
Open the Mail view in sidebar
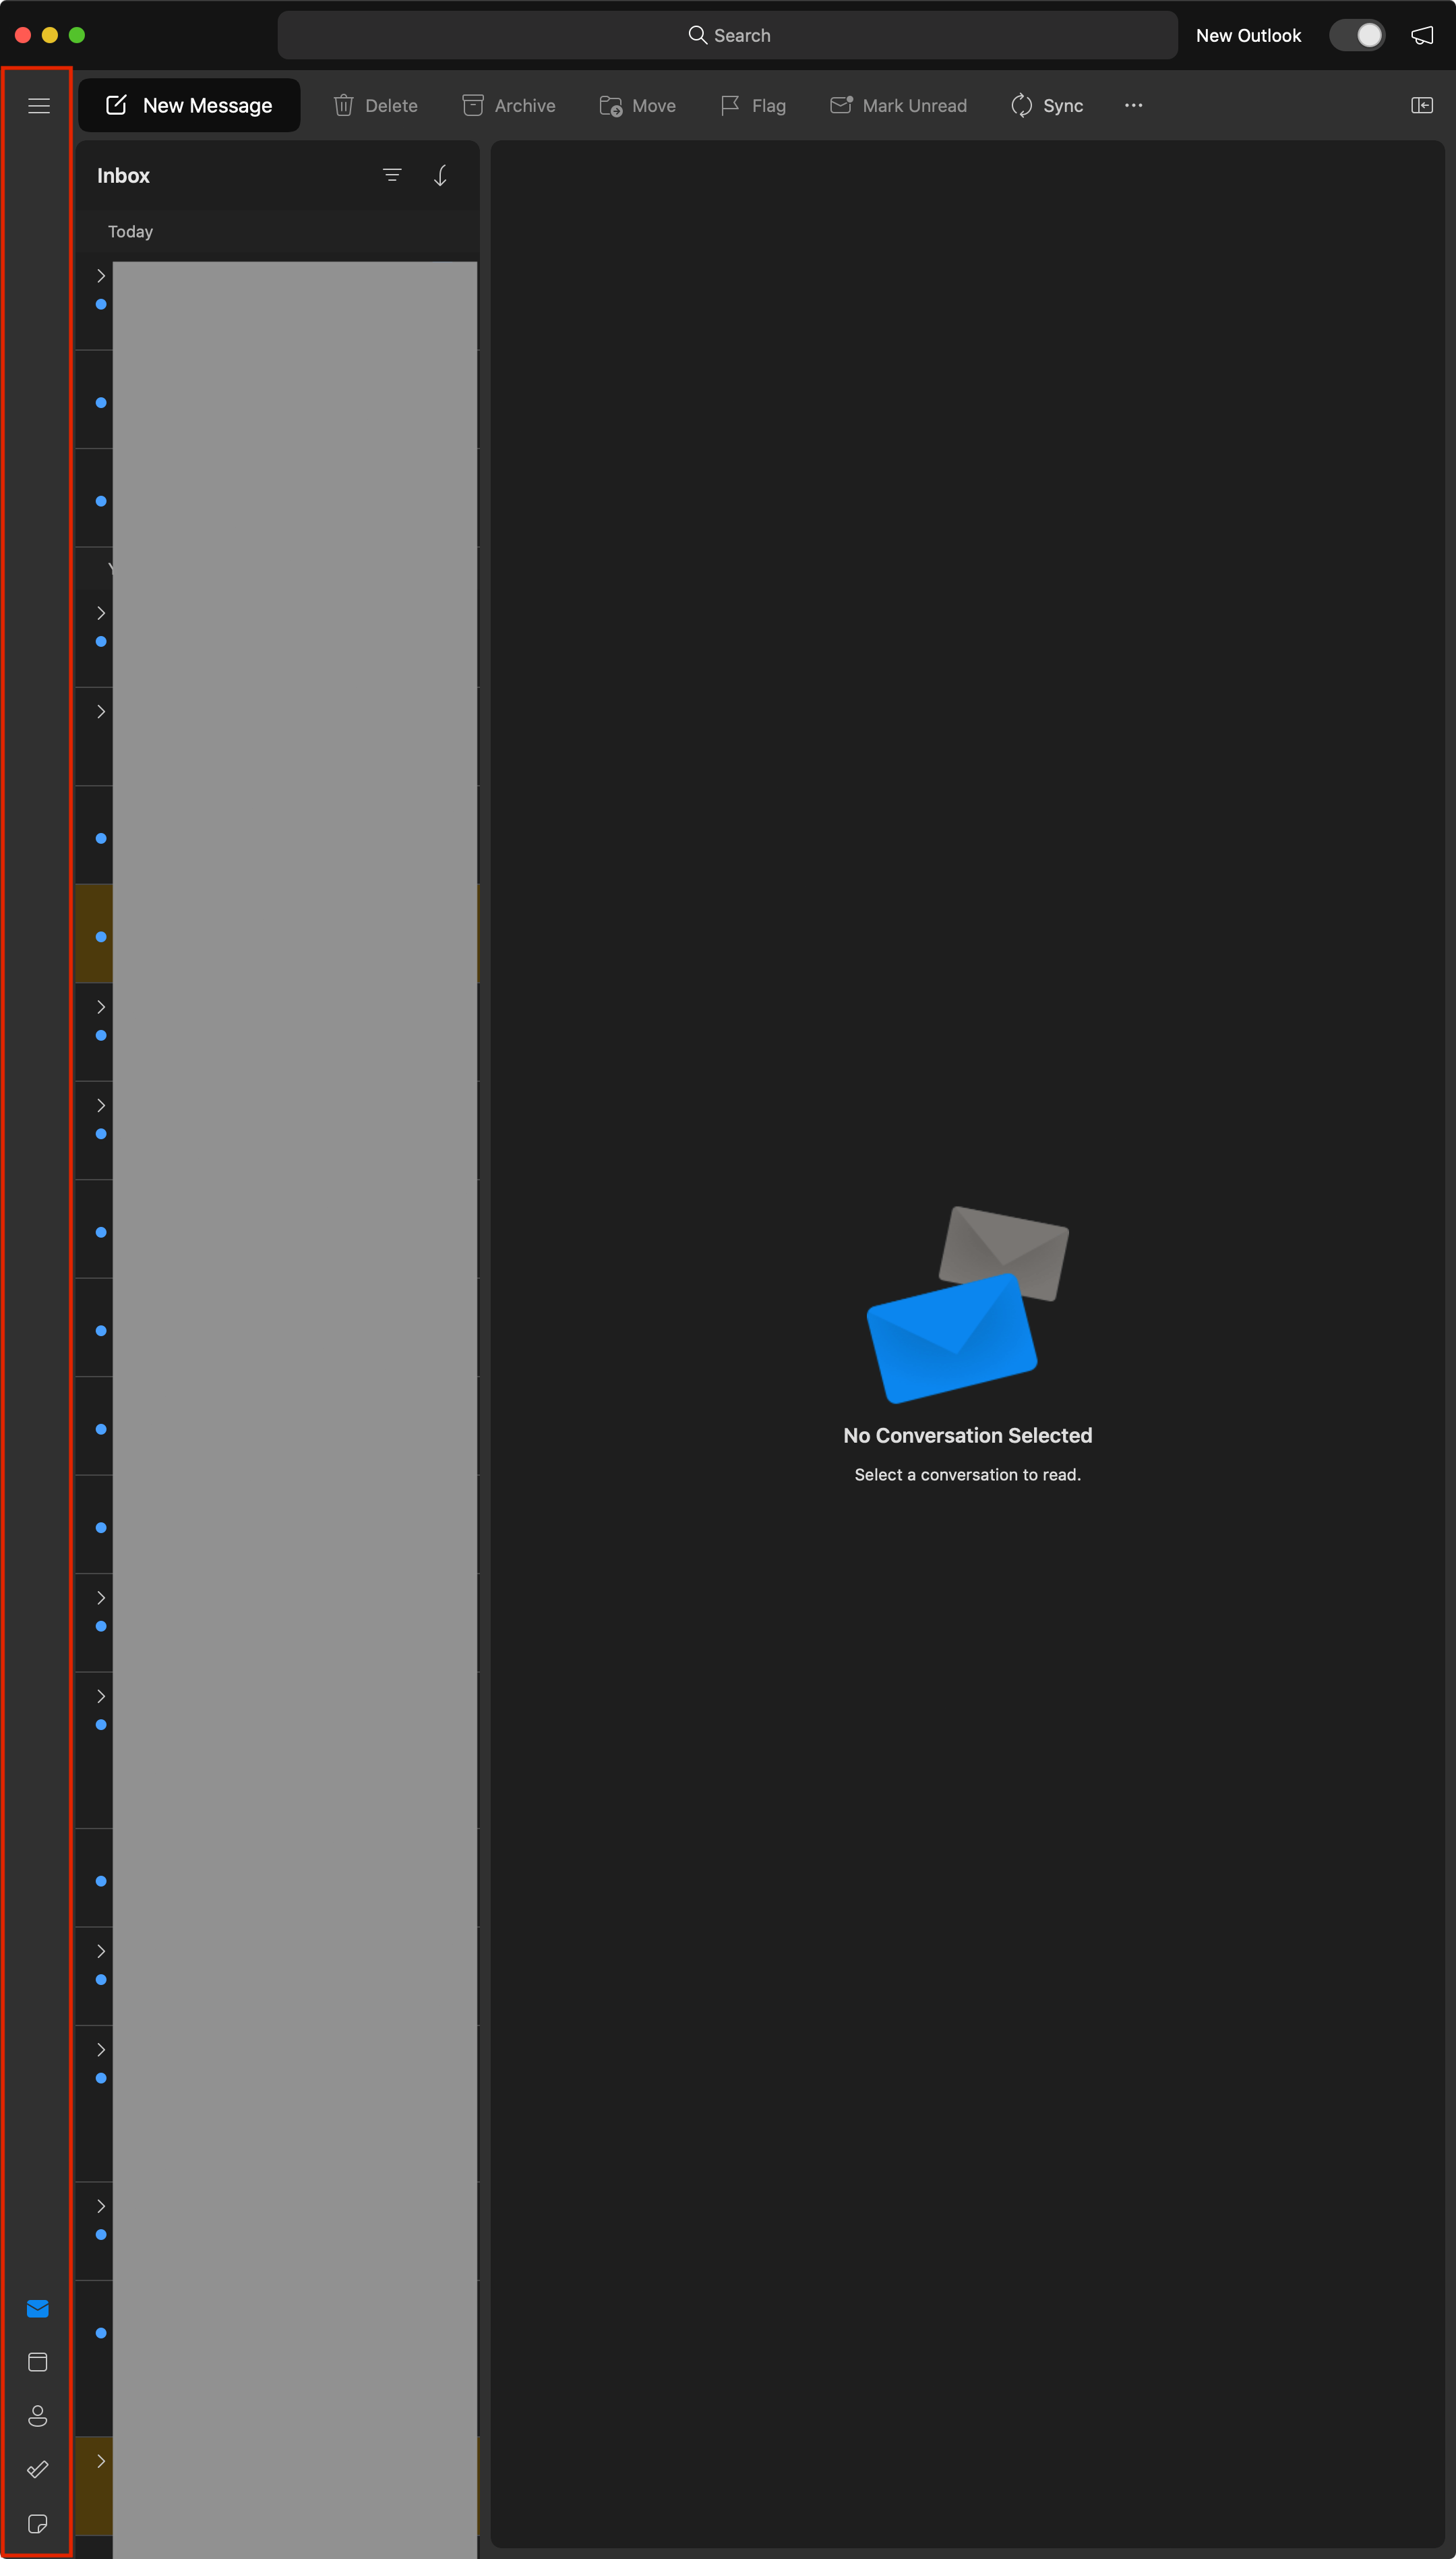[38, 2308]
